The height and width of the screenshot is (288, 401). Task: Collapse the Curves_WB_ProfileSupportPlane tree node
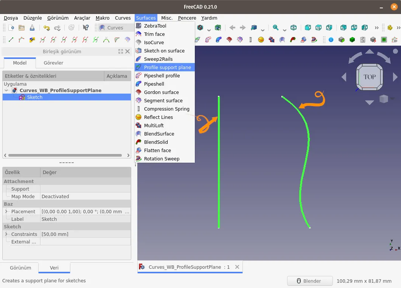click(x=6, y=90)
